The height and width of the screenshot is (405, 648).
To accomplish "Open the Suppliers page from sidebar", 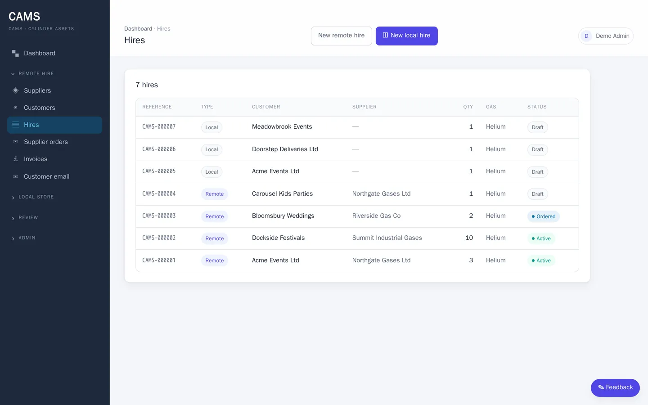I will [x=54, y=90].
